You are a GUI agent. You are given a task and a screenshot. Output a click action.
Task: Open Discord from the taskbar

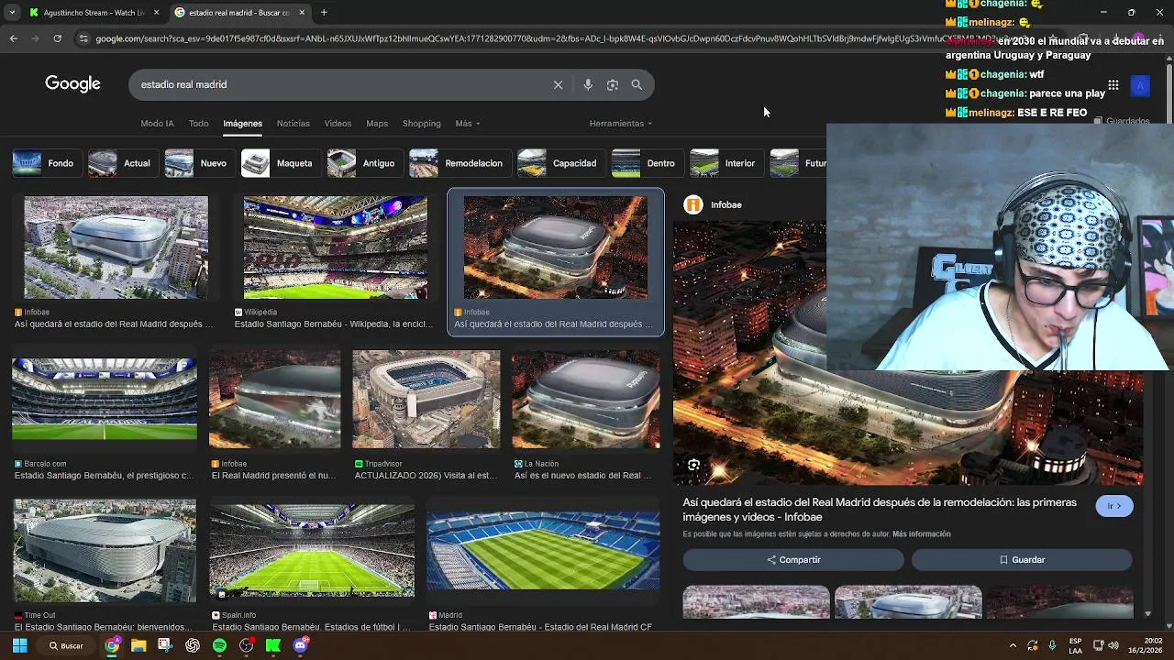pos(300,645)
